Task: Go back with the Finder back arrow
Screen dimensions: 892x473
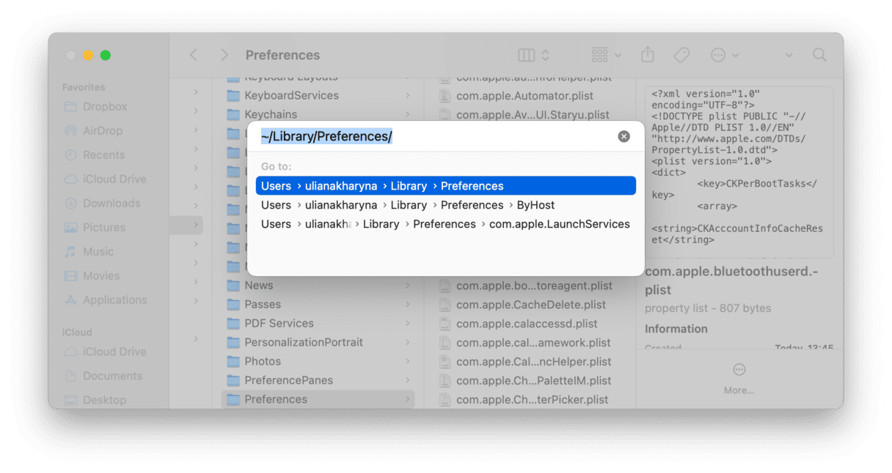Action: [194, 55]
